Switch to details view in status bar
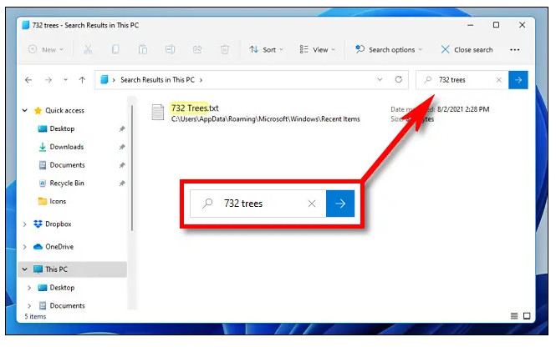 [x=514, y=316]
